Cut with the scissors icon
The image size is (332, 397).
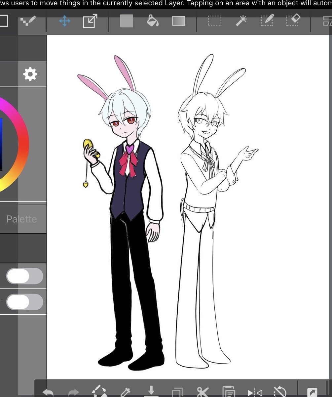203,392
